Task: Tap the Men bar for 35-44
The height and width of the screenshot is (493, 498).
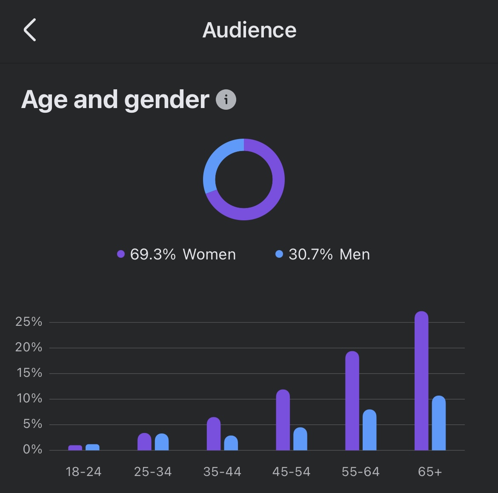Action: click(231, 443)
